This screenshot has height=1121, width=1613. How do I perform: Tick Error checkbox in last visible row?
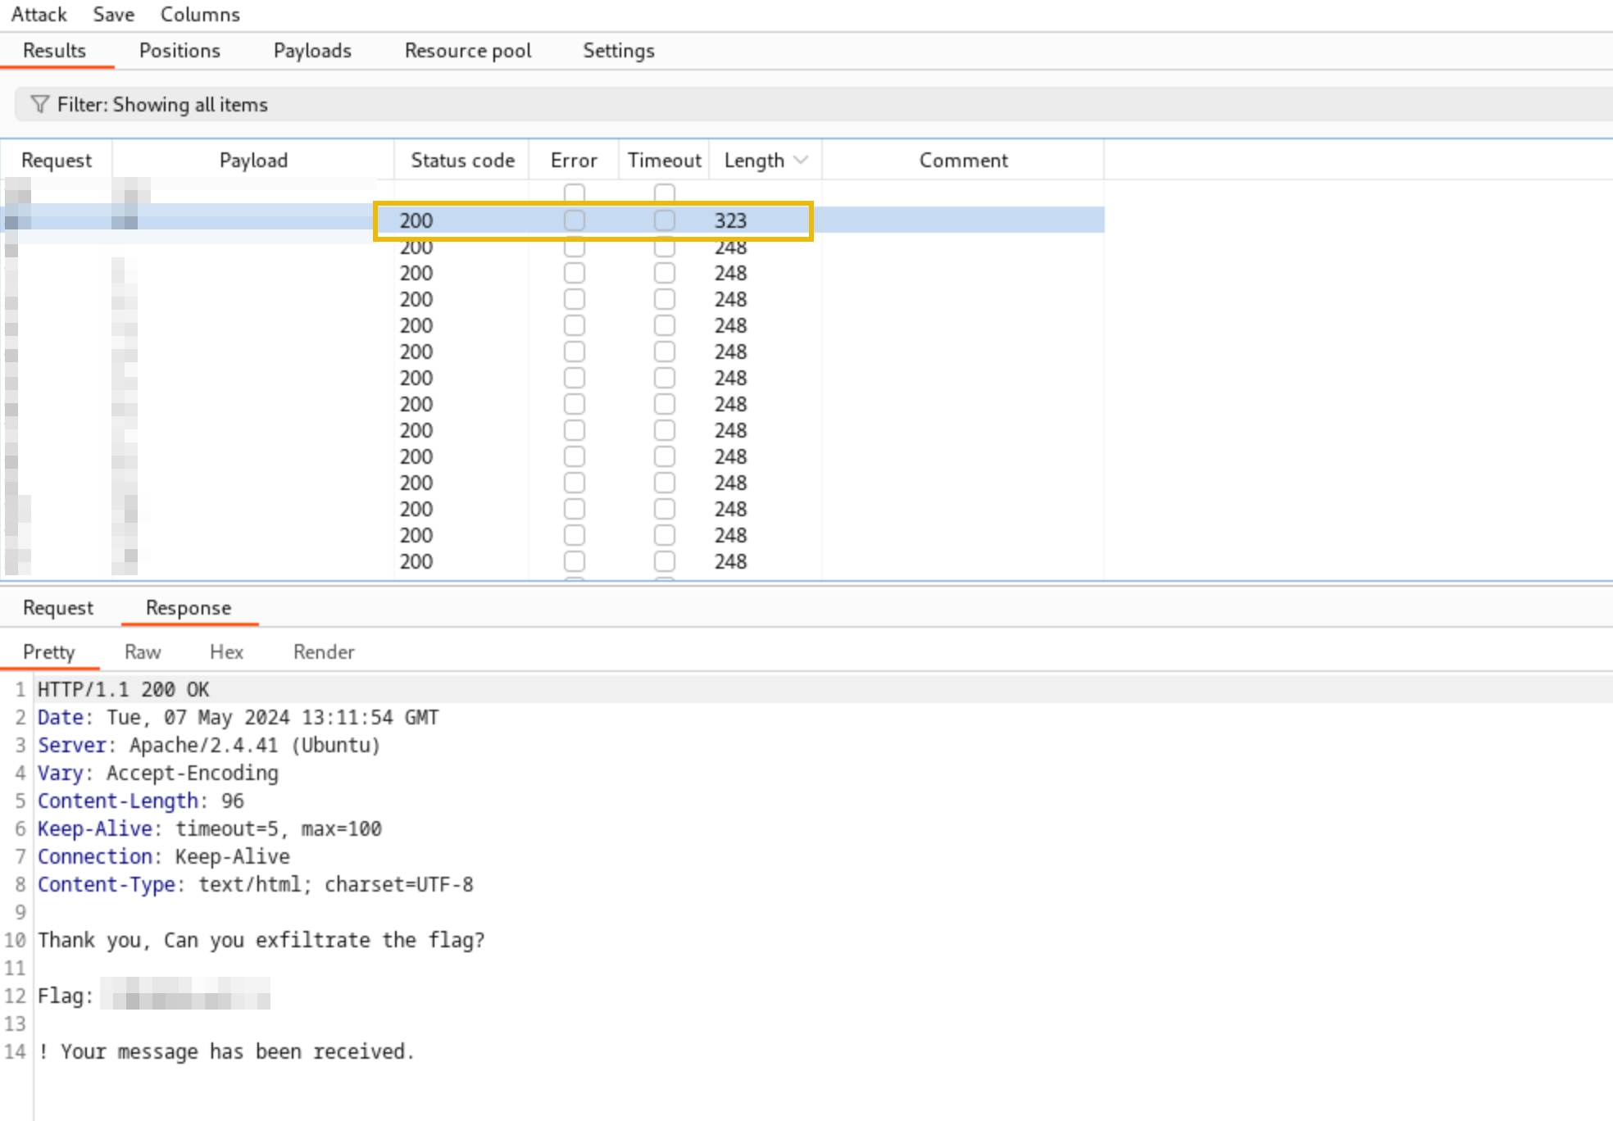click(x=575, y=561)
